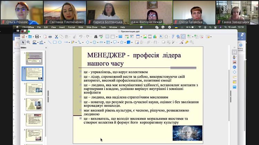
Task: Open the star shapes dropdown arrow
Action: click(x=125, y=42)
